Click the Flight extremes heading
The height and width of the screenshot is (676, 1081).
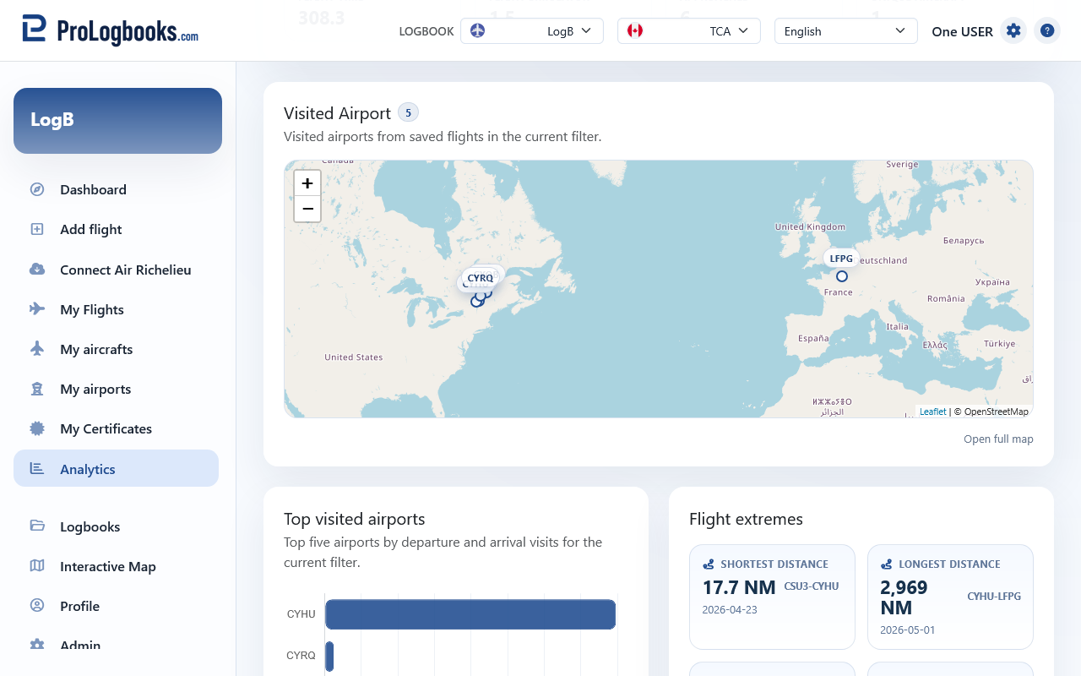click(747, 519)
